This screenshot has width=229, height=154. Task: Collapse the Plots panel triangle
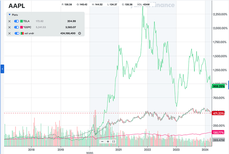click(9, 15)
